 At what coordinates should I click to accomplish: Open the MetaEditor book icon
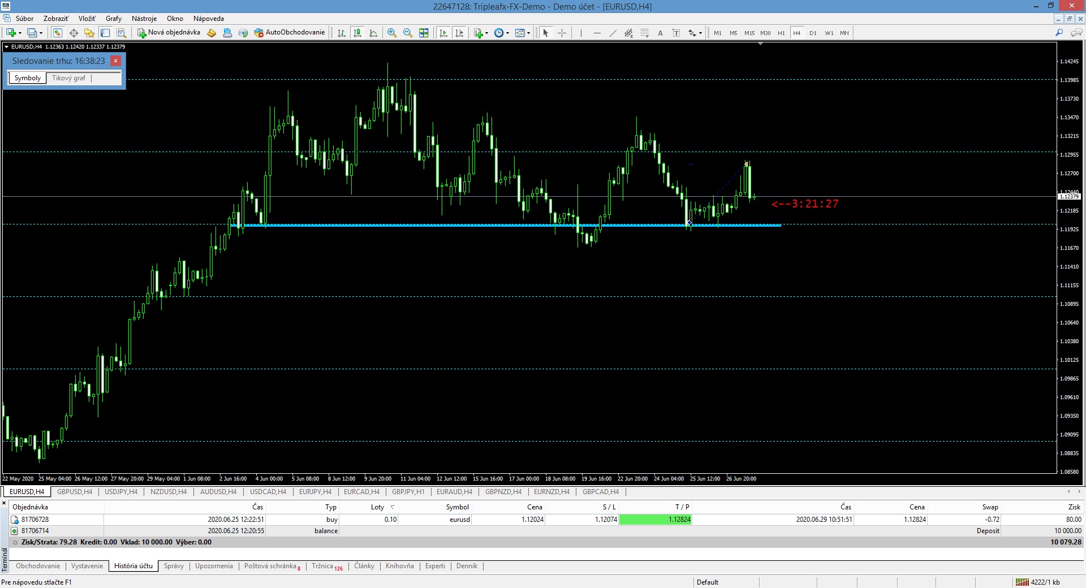(x=212, y=33)
